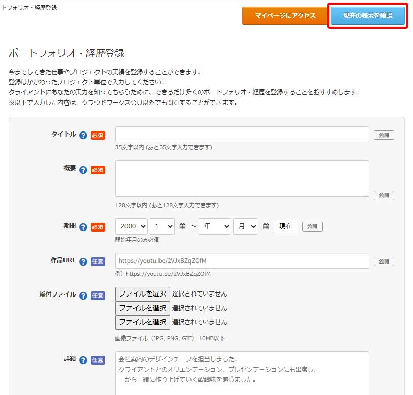Open the start year dropdown showing 2000
Viewport: 413px width, 395px height.
[131, 226]
